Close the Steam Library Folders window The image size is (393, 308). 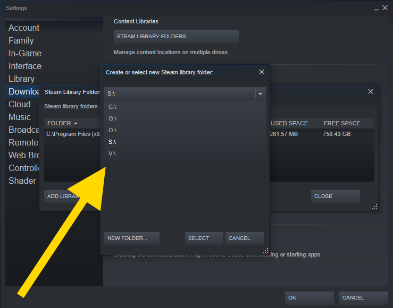tap(371, 92)
